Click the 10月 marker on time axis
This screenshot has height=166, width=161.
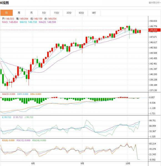click(128, 163)
